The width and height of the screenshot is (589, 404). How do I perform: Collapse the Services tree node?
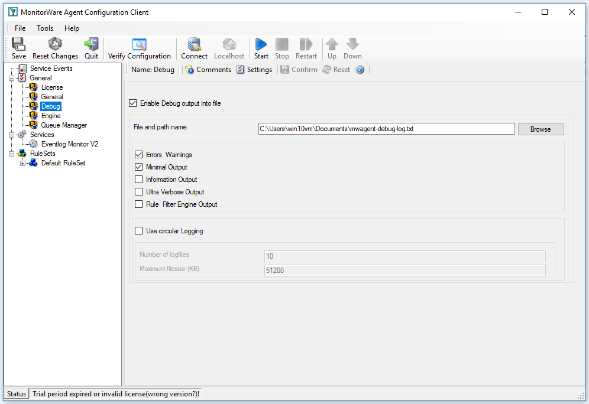[12, 135]
